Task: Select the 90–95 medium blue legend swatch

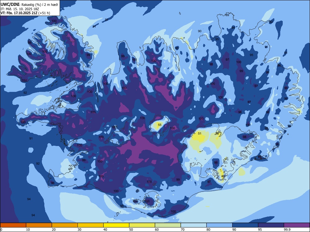Action: [x=245, y=225]
